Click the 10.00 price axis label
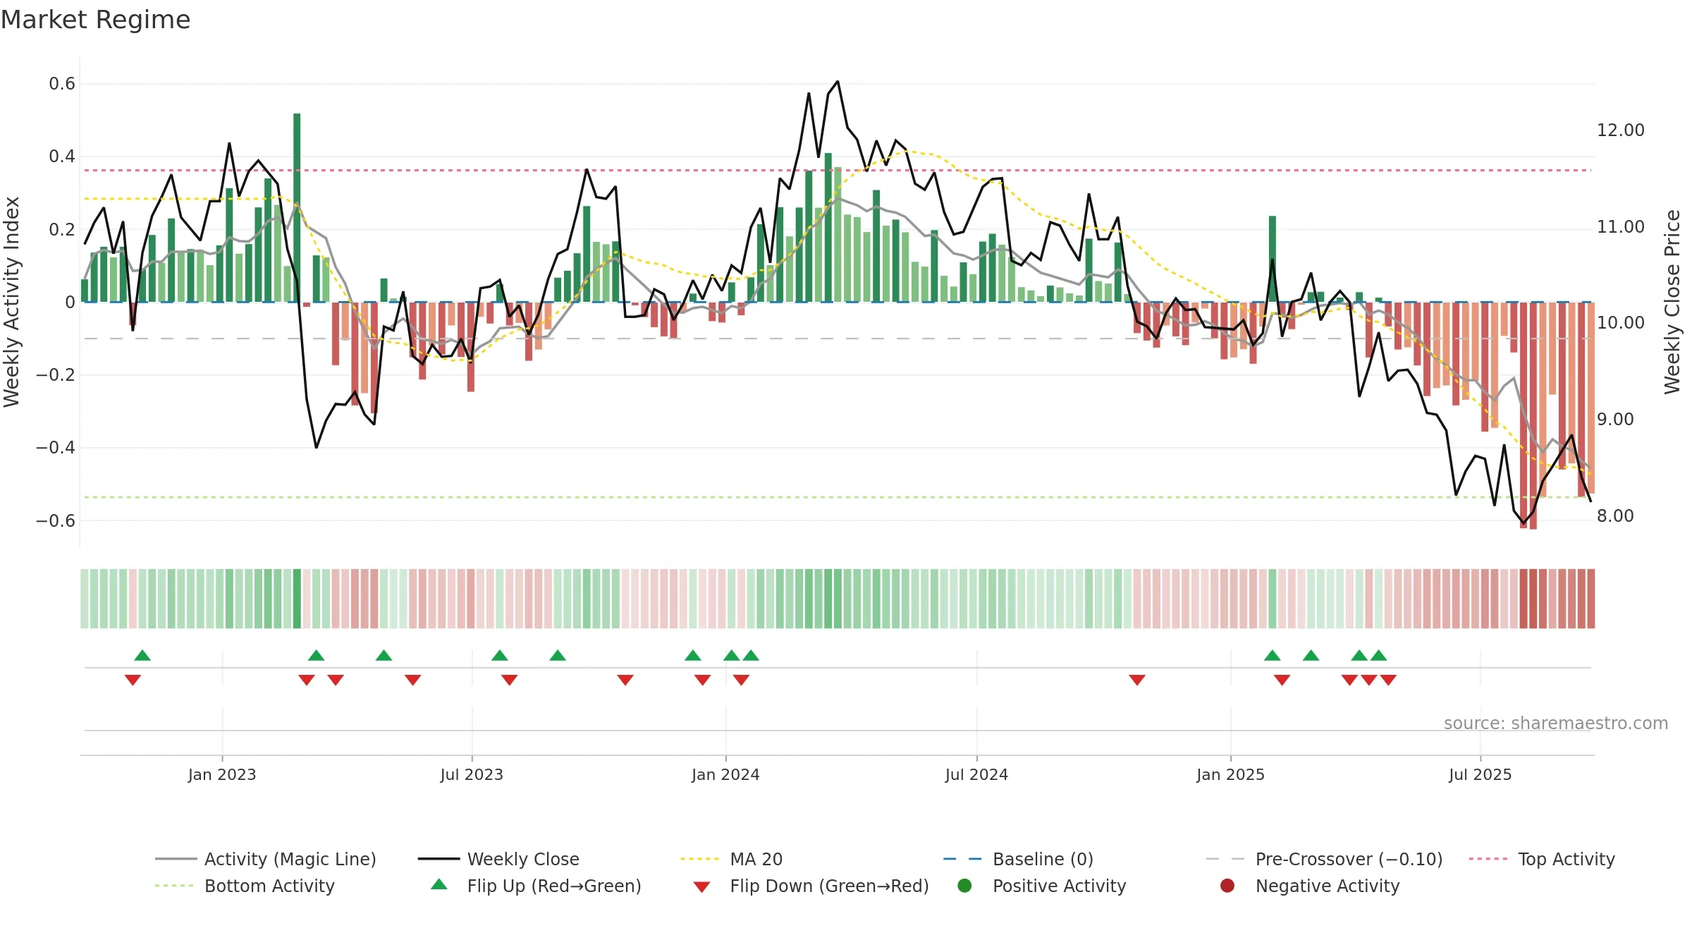1692x952 pixels. coord(1620,323)
